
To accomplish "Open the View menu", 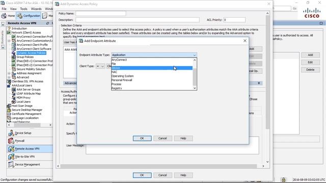I will tap(13, 9).
